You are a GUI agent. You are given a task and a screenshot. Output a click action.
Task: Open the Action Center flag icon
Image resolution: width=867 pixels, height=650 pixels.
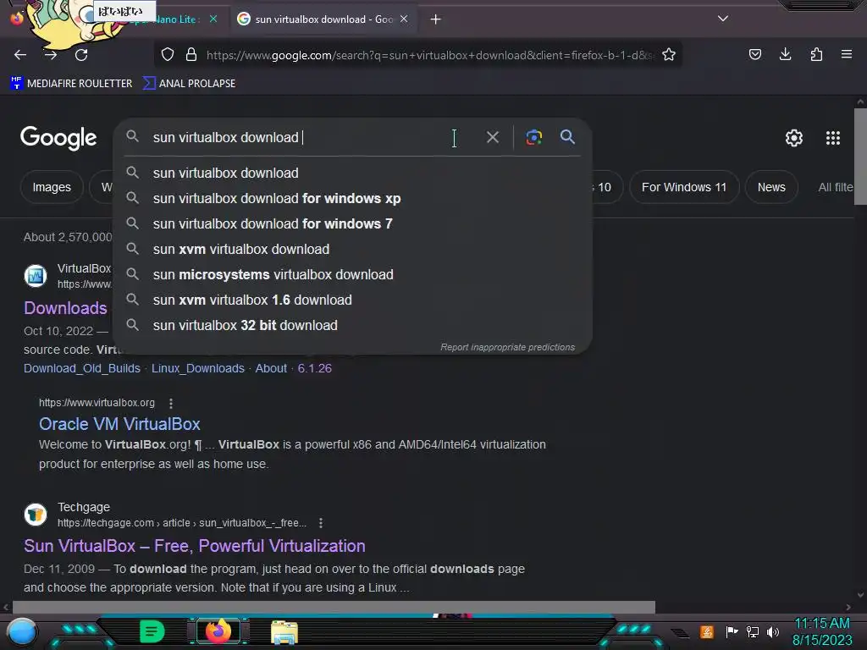732,631
